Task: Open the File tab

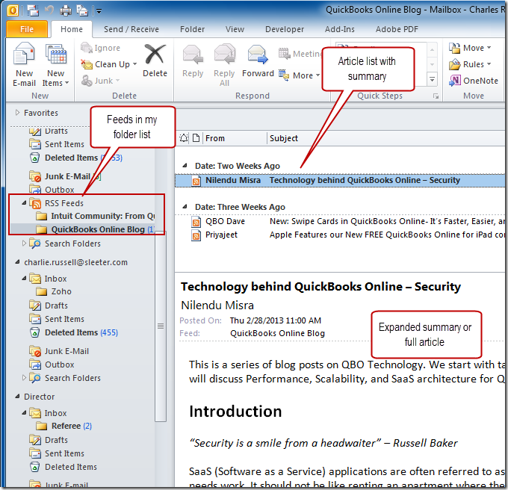Action: tap(27, 29)
